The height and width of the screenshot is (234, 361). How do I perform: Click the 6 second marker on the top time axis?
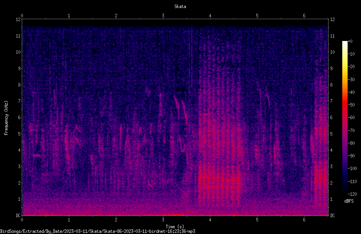(x=304, y=16)
